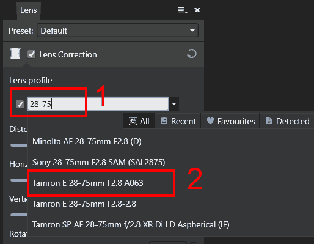Choose Tamron SP AF 28-75mm XR Di
Screen dimensions: 314x244
pyautogui.click(x=131, y=224)
